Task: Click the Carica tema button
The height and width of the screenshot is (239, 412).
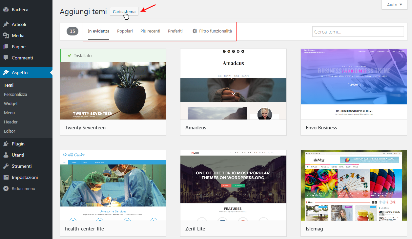Action: 124,11
